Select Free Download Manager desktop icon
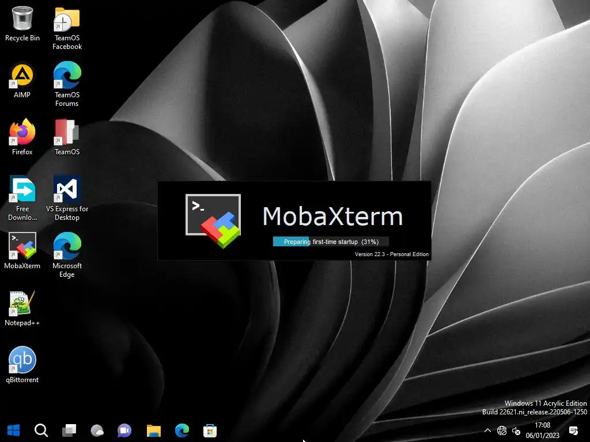The height and width of the screenshot is (442, 590). click(x=22, y=198)
